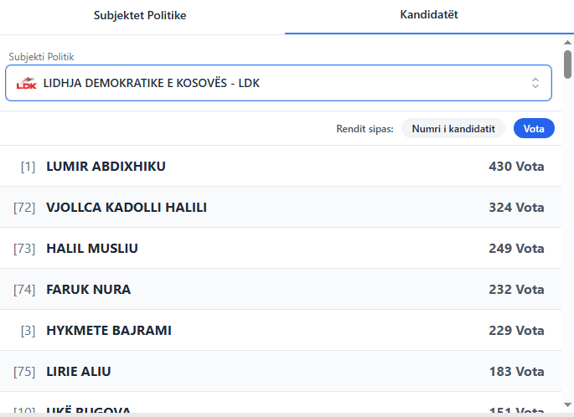
Task: Select candidate LUMIR ABDIXHIKU
Action: pos(106,167)
